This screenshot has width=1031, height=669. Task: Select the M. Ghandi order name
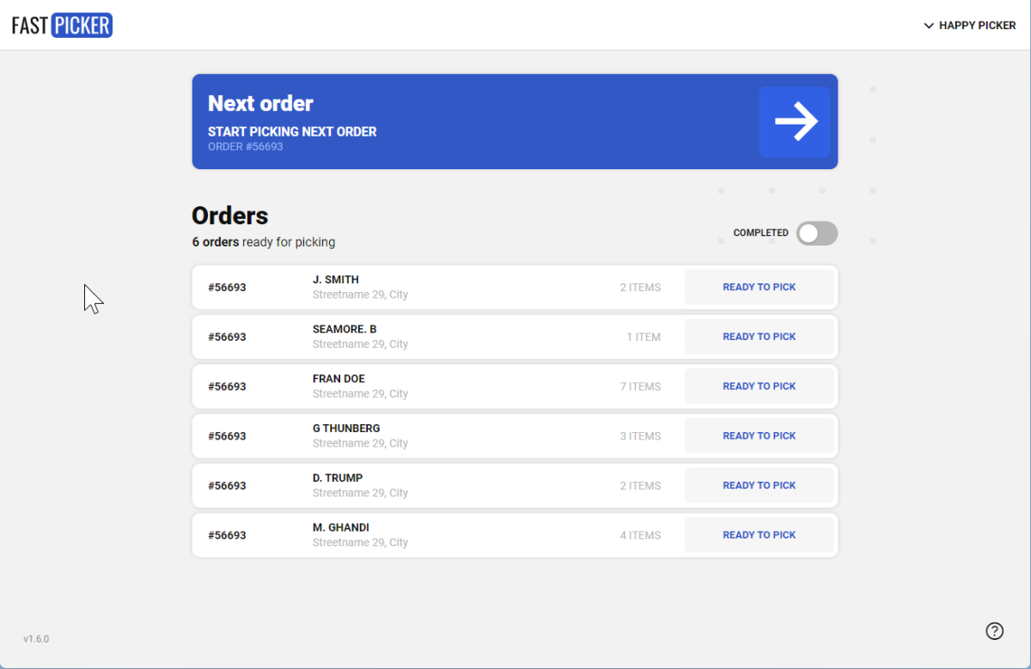pyautogui.click(x=341, y=527)
